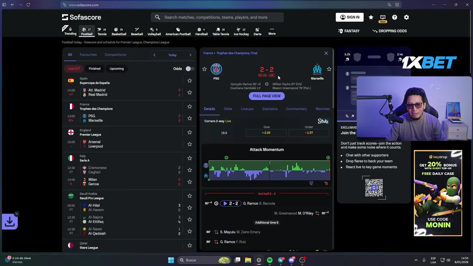The image size is (473, 266).
Task: Filter matches by Finished
Action: point(95,69)
